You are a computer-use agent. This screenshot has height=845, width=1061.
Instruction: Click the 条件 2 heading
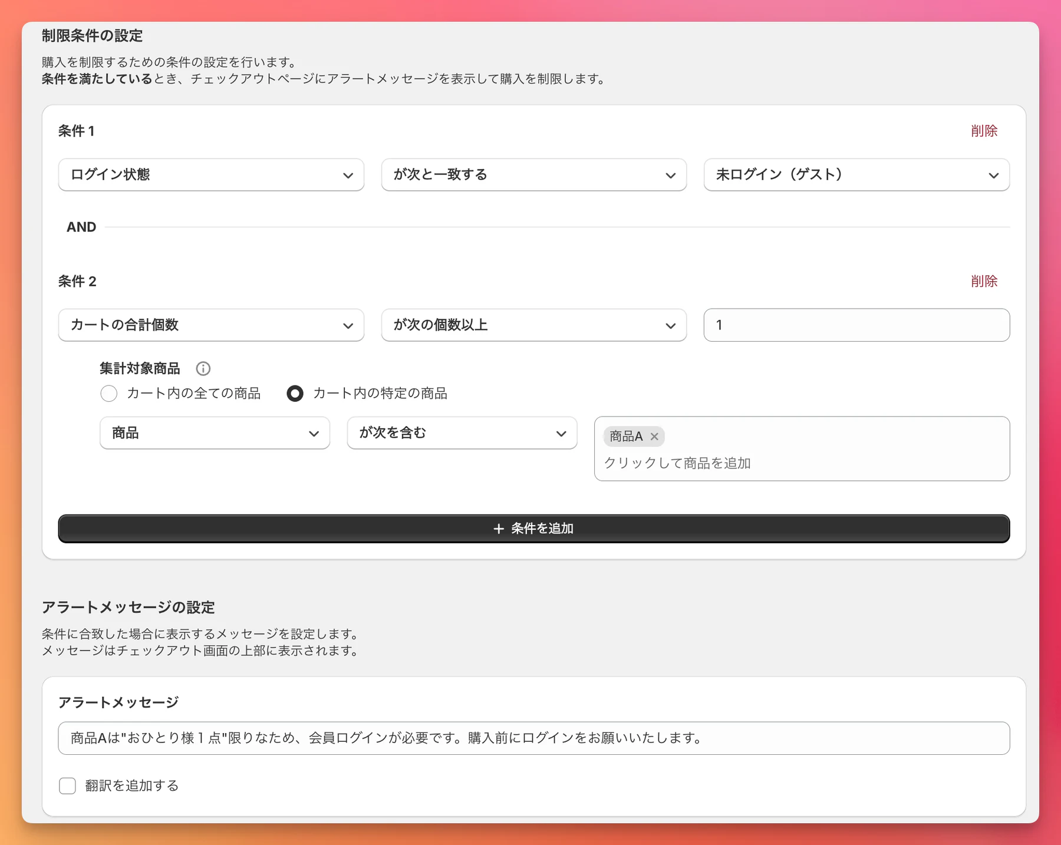[77, 281]
